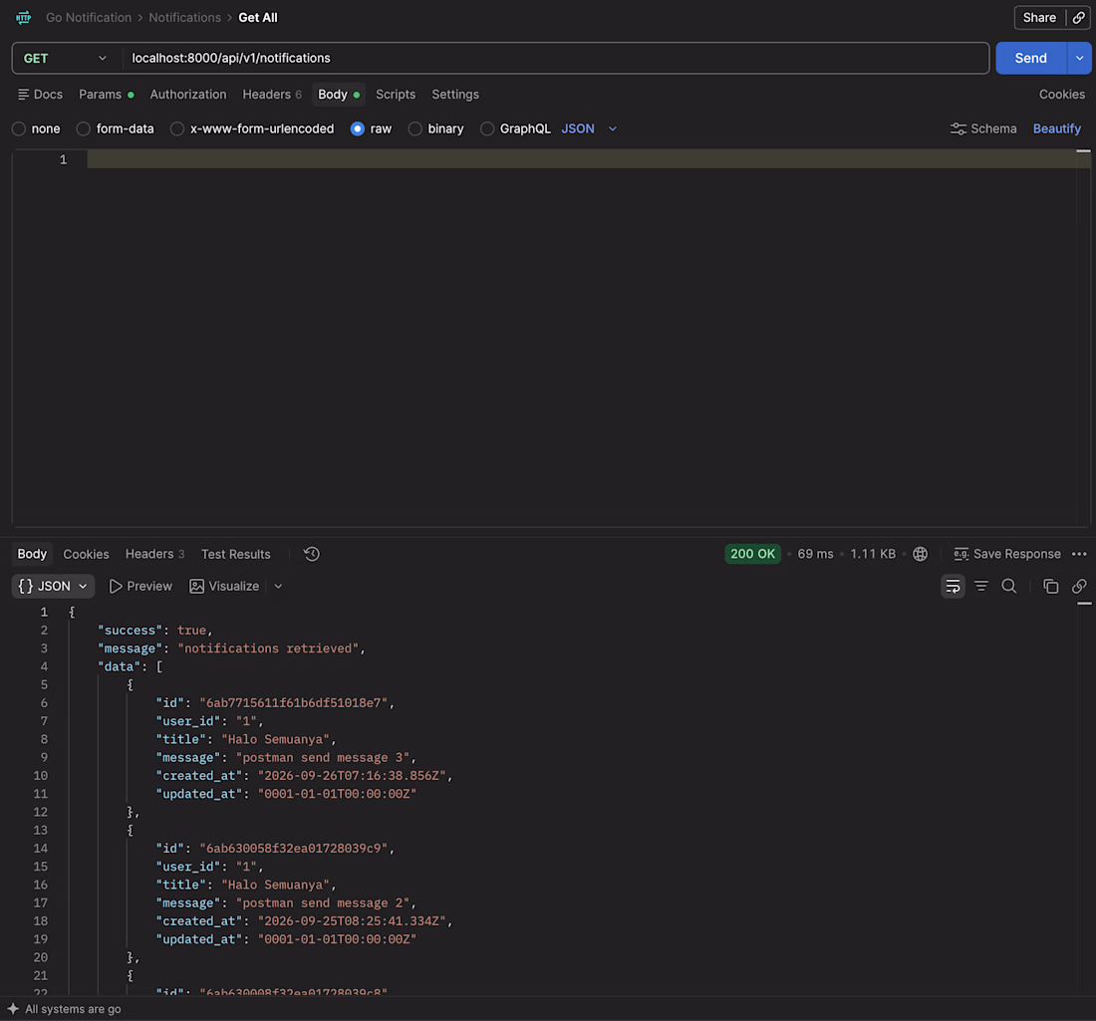Choose x-www-form-urlencoded body type
Viewport: 1096px width, 1021px height.
[x=177, y=128]
